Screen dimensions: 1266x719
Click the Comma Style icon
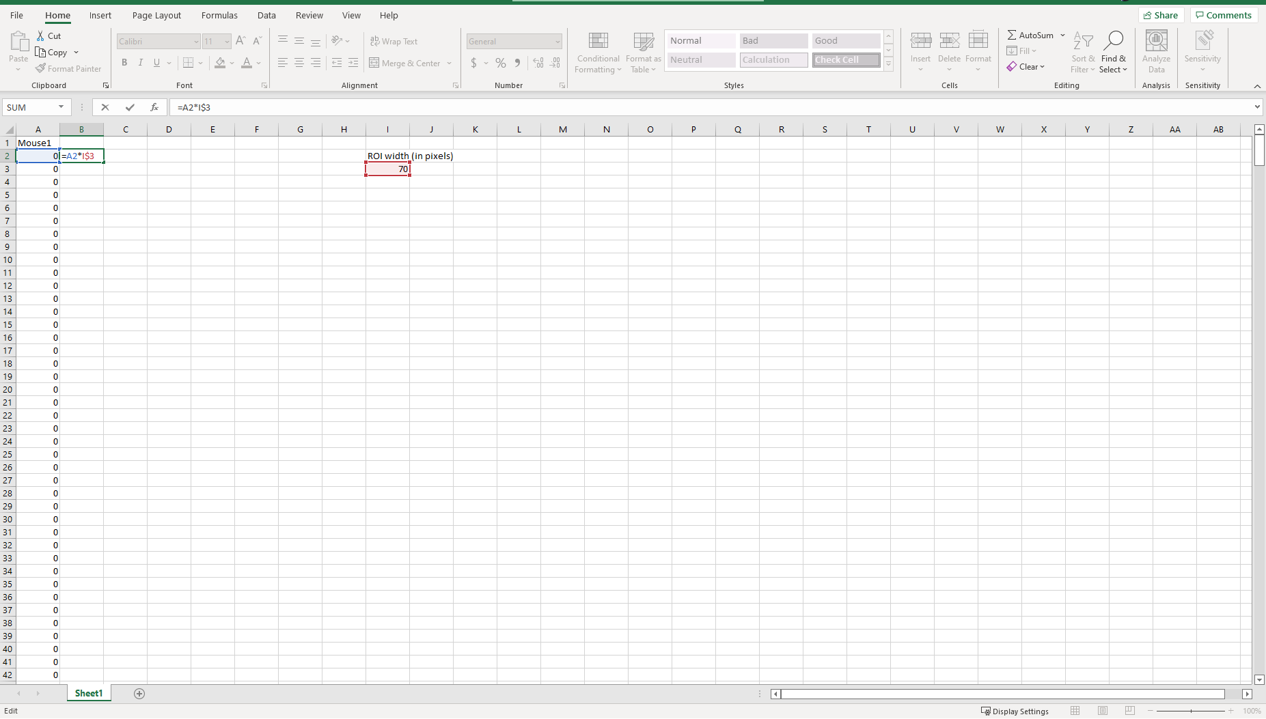(x=517, y=63)
